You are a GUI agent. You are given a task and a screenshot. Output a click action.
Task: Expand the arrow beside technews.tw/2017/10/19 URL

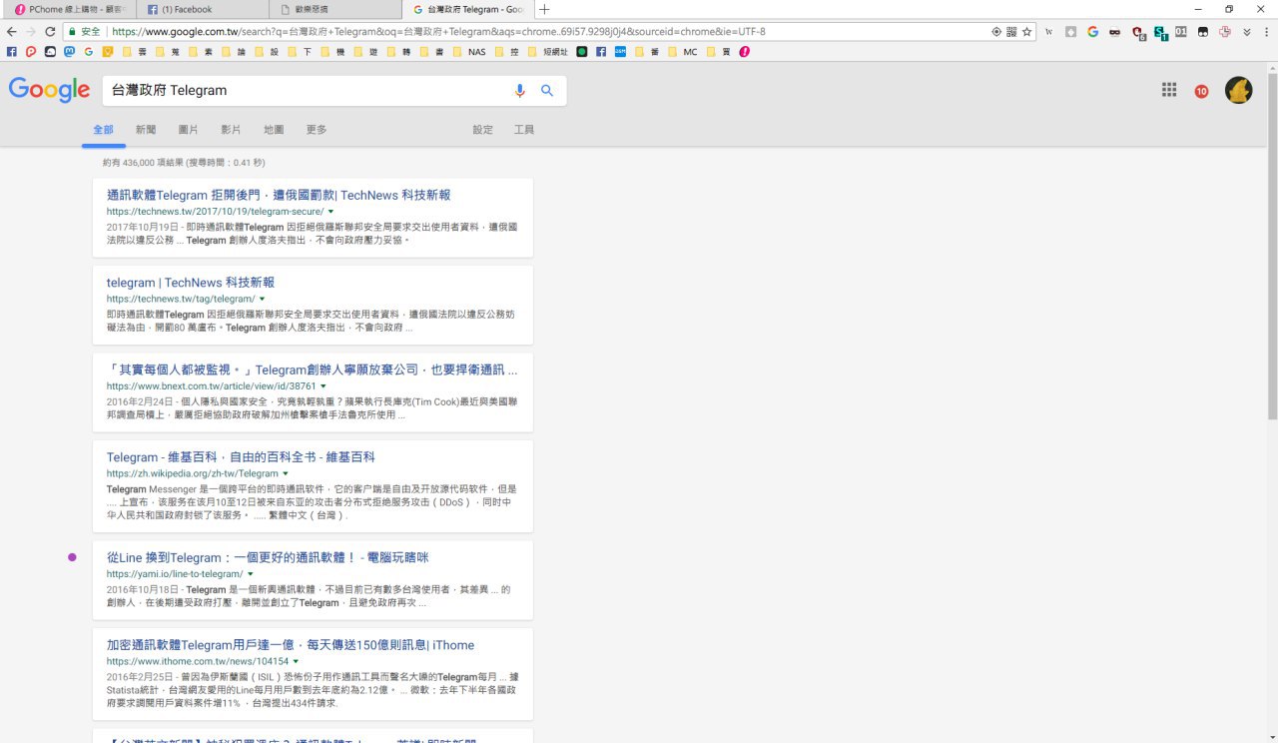330,212
